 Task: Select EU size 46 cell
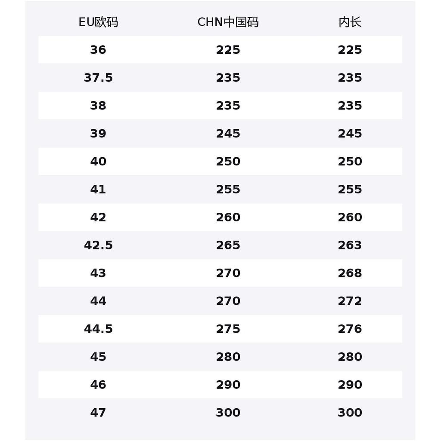tap(98, 385)
